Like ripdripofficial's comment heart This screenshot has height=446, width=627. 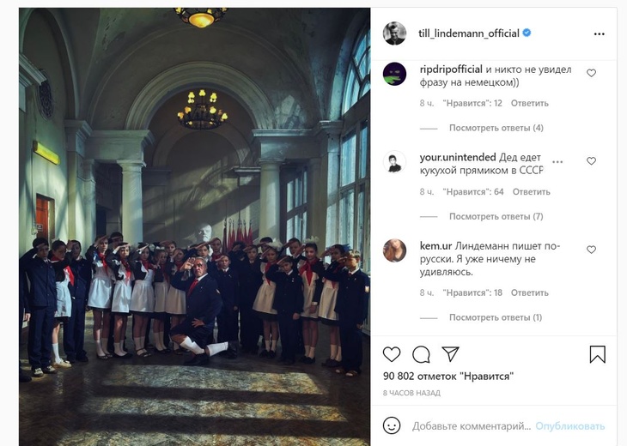tap(591, 73)
